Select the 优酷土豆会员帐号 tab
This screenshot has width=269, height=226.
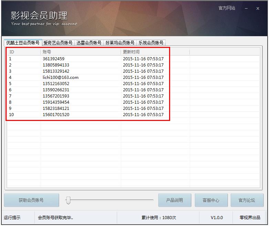point(23,43)
